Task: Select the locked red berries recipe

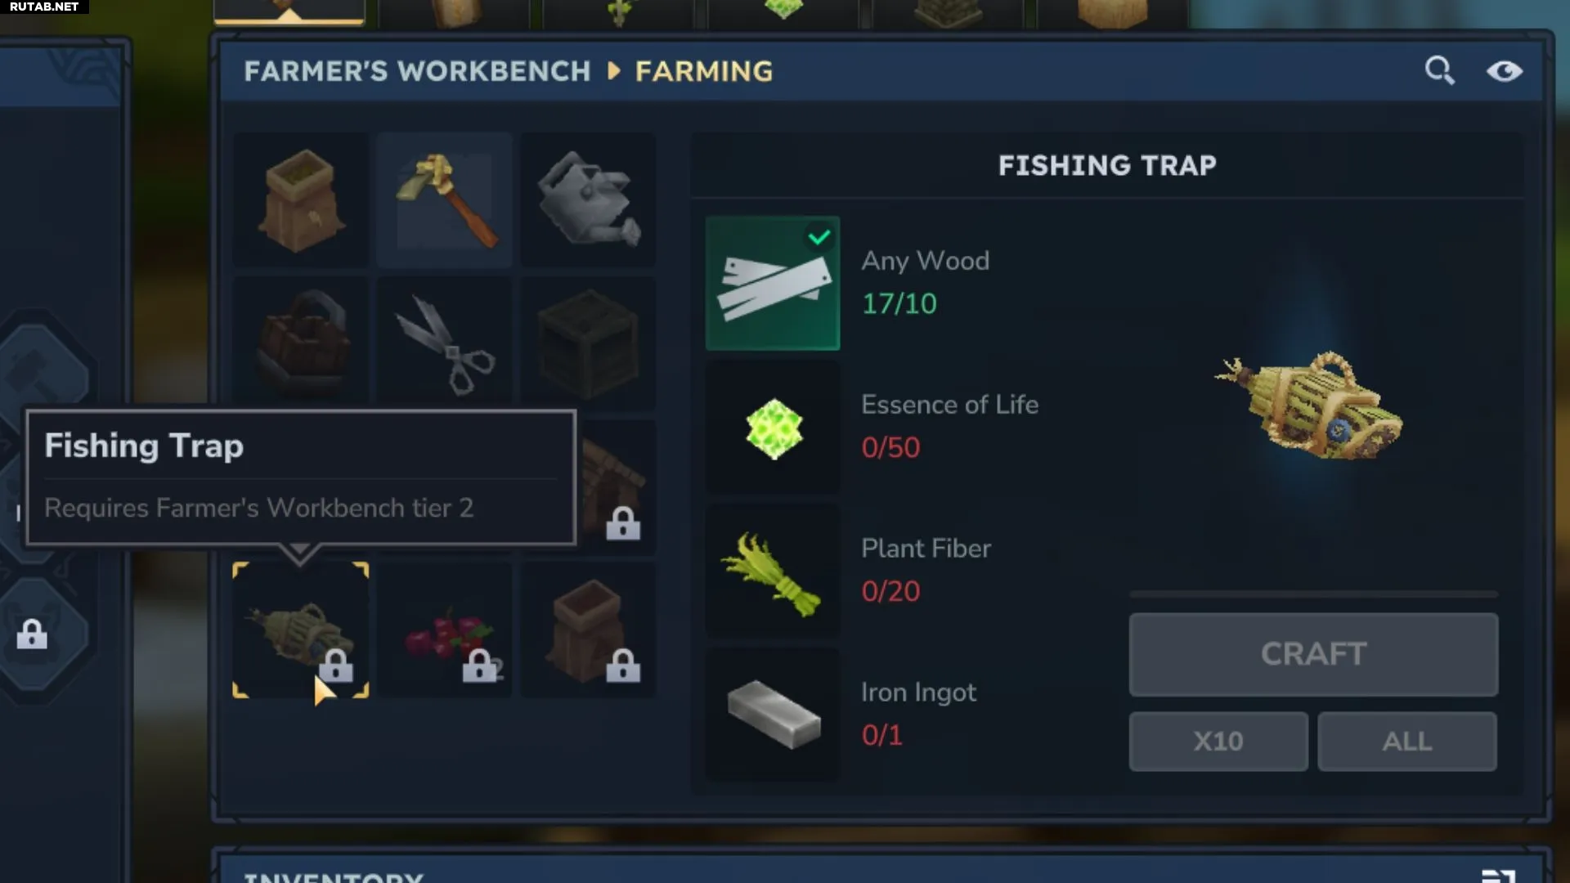Action: click(x=444, y=630)
